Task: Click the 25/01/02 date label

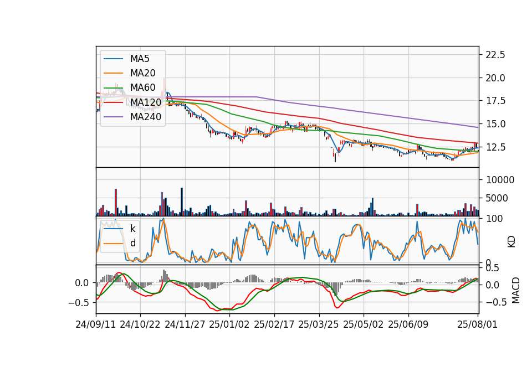Action: [x=229, y=324]
